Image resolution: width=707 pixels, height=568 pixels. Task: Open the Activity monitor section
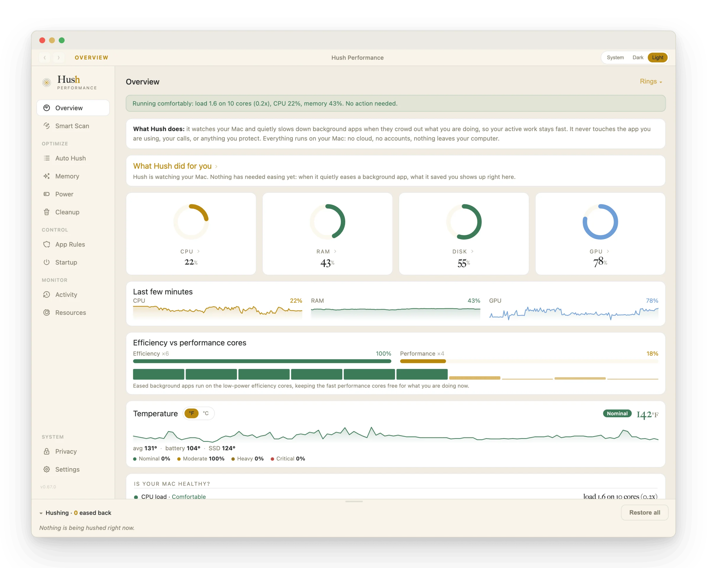(x=73, y=294)
